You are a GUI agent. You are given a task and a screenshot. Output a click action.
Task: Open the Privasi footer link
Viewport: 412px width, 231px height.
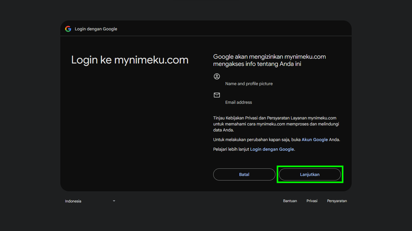click(x=312, y=201)
